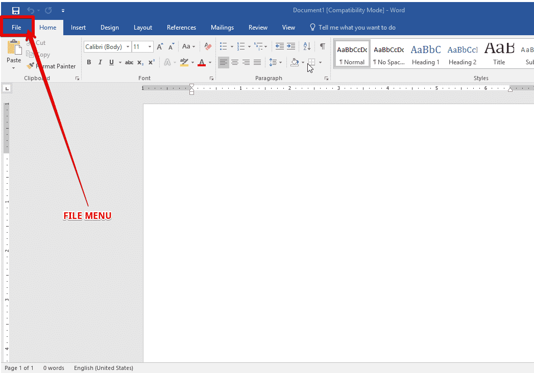Click the Justify alignment icon
534x373 pixels.
pyautogui.click(x=257, y=62)
